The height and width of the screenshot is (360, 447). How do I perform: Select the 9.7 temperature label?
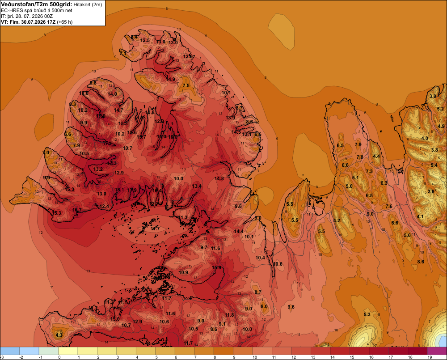[x=204, y=247]
